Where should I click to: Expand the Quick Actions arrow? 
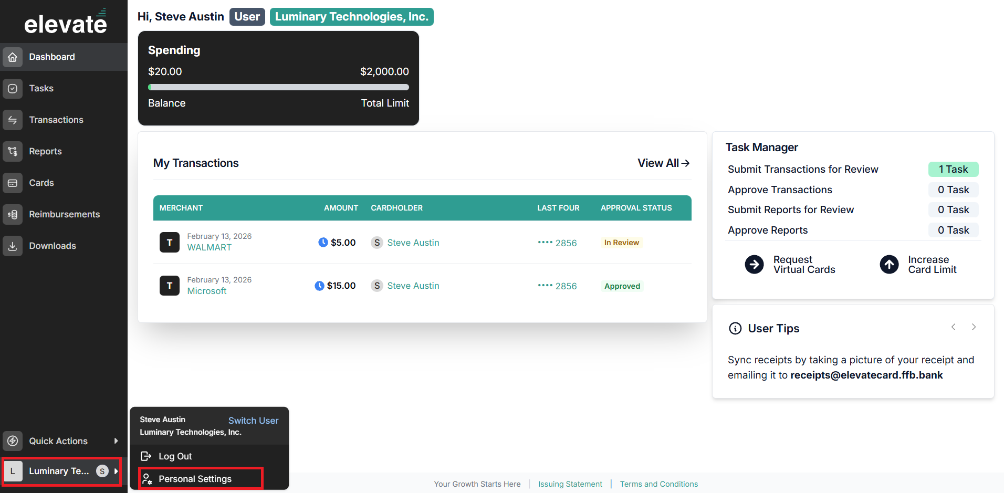click(x=116, y=441)
